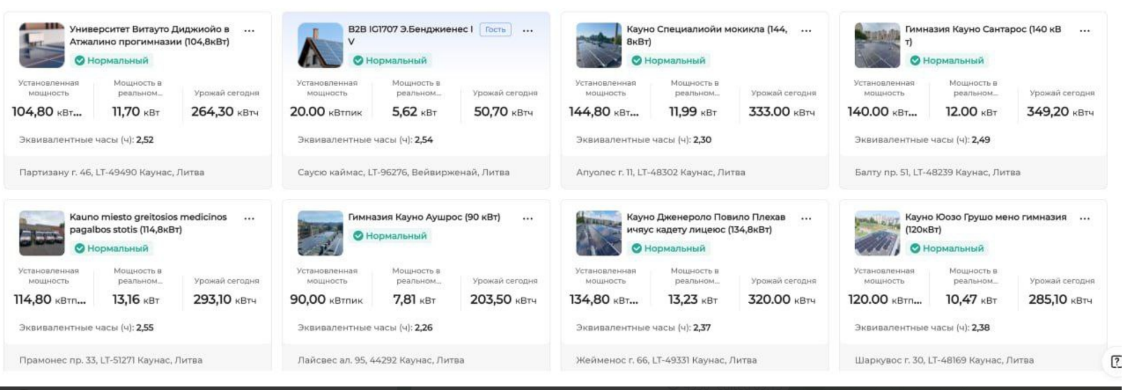1124x390 pixels.
Task: Open more options for Университет Витауто Диджиойо card
Action: click(x=249, y=30)
